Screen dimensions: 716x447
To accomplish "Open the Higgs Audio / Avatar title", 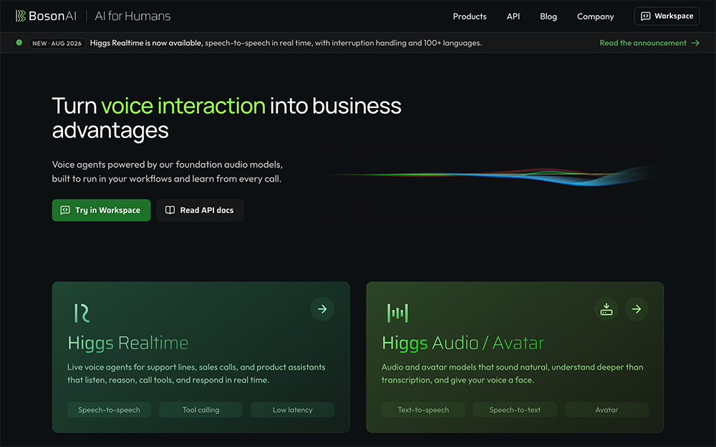I will pyautogui.click(x=463, y=343).
